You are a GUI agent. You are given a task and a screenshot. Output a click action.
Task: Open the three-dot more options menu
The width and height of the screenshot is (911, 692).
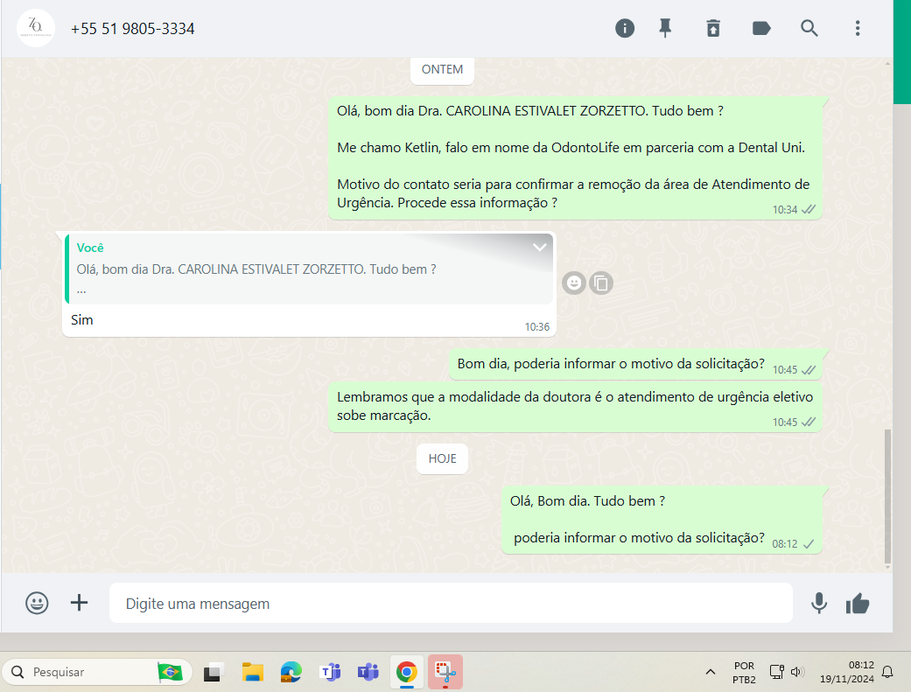858,28
